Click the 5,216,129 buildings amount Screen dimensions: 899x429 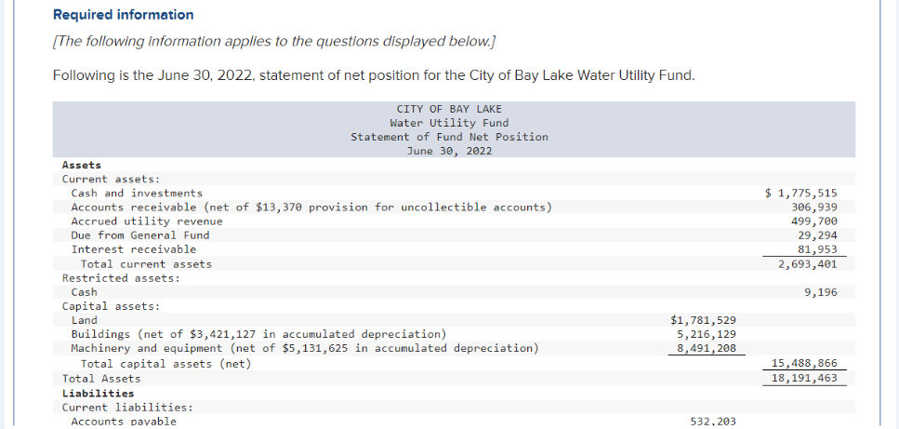tap(707, 334)
